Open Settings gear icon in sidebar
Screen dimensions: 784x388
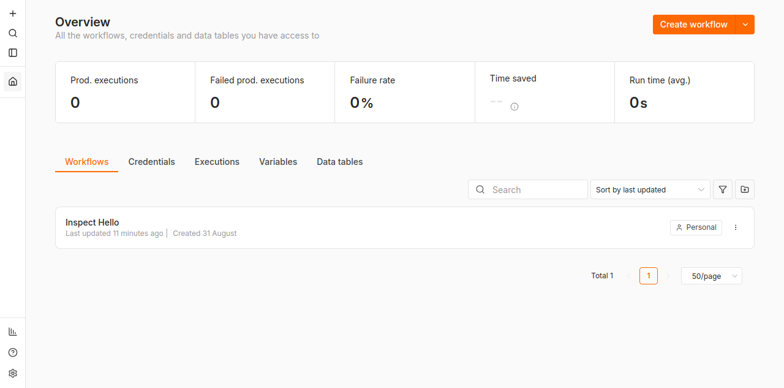tap(13, 373)
